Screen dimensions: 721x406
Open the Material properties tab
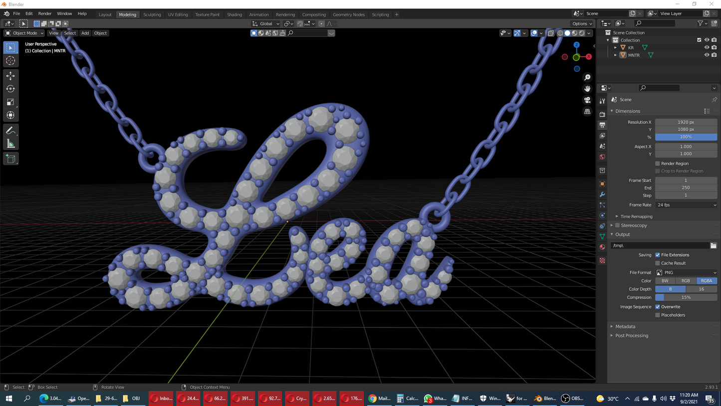(602, 247)
